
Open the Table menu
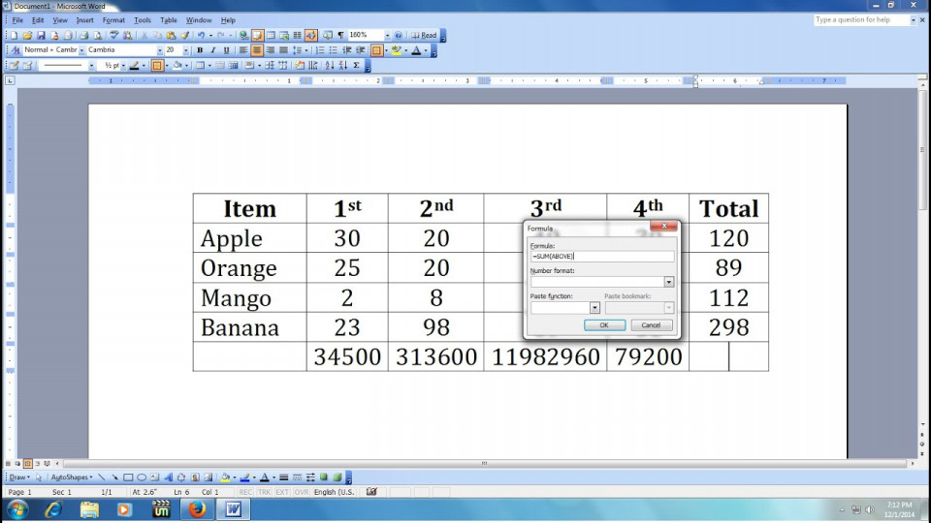tap(169, 20)
